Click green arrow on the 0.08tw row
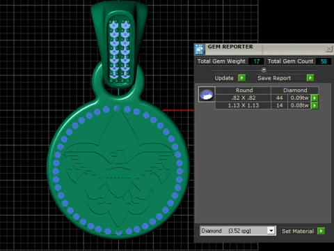Viewport: 334px width, 251px height. [315, 106]
